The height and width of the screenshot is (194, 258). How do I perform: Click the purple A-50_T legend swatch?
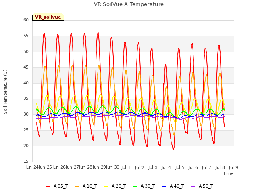193,187
